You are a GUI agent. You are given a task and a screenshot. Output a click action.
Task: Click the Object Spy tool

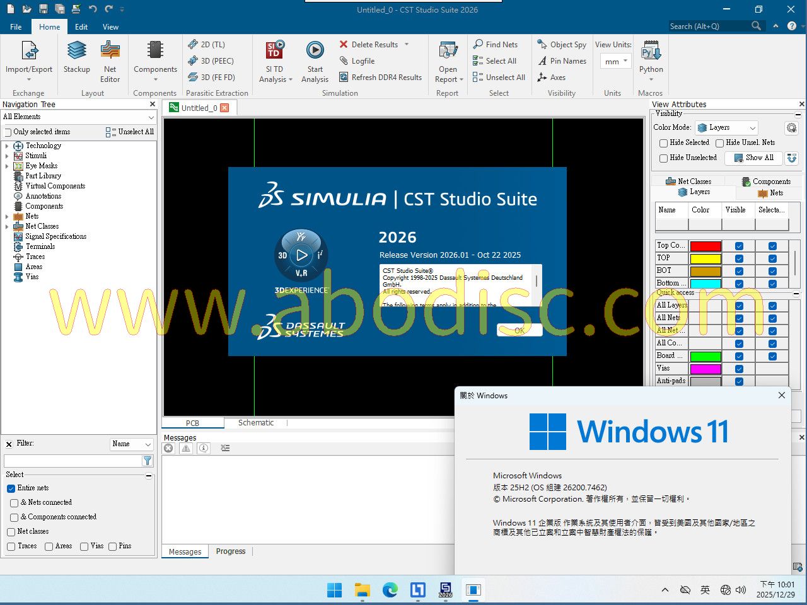561,45
